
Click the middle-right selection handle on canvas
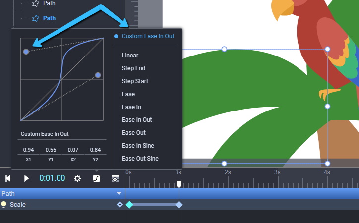(327, 106)
